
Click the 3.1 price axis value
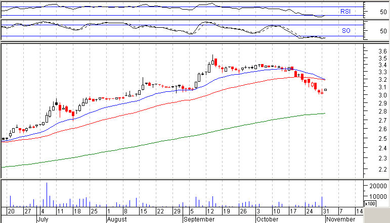[382, 87]
